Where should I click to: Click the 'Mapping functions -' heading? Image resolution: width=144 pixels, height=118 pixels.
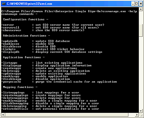[20, 87]
